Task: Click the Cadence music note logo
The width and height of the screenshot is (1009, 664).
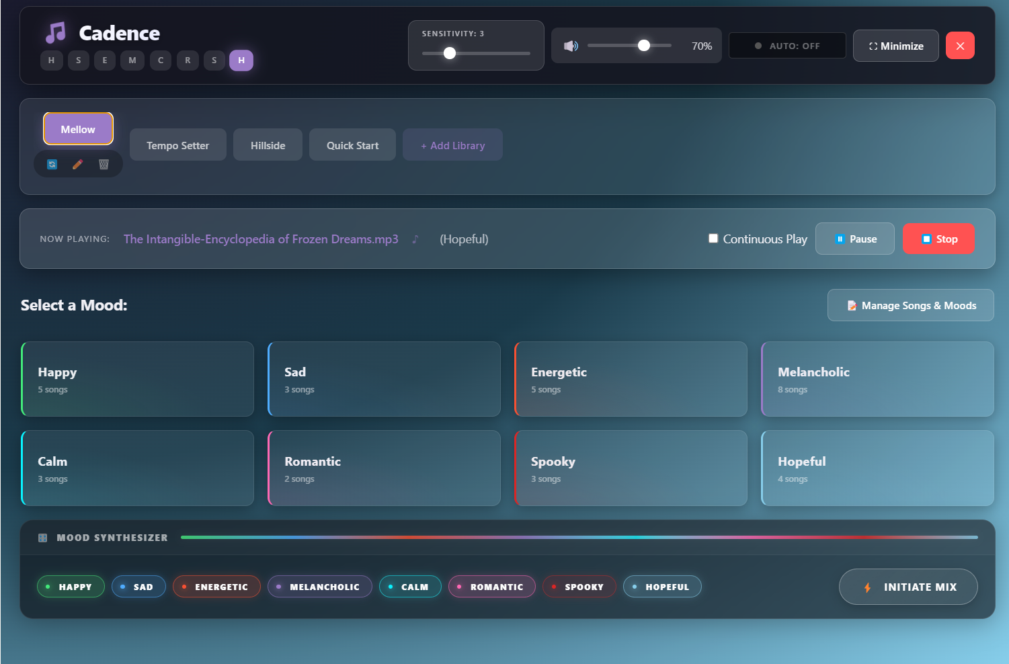Action: tap(56, 32)
